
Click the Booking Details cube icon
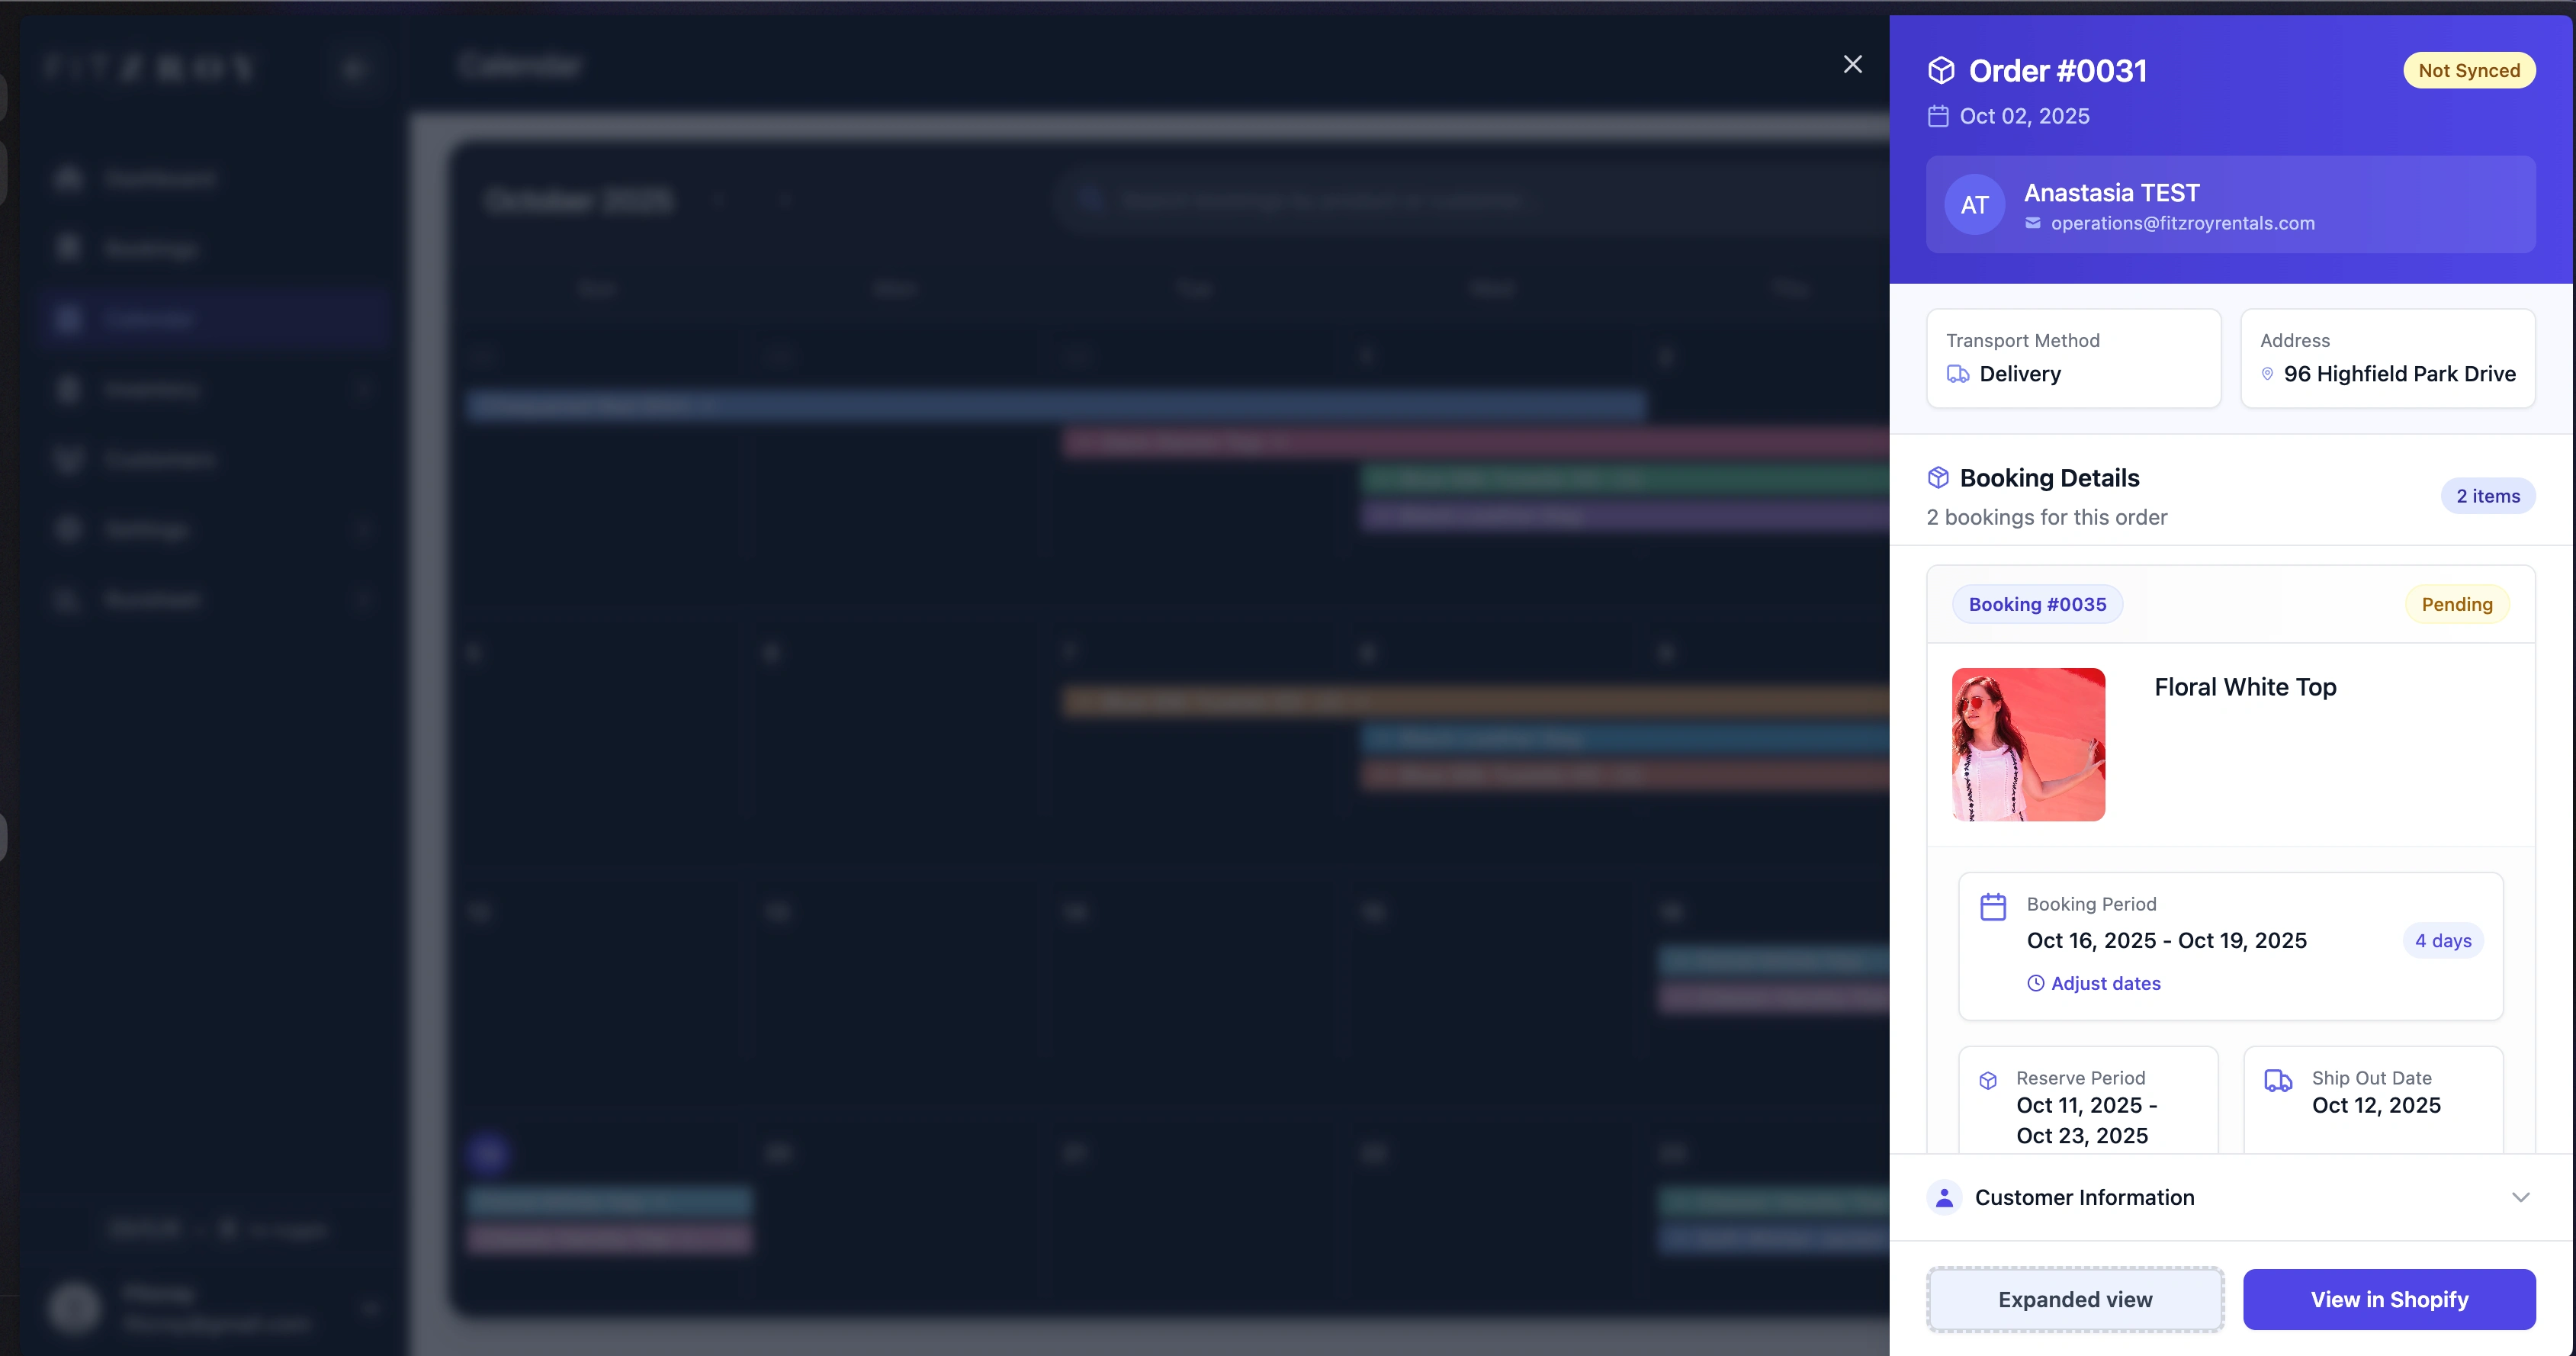pyautogui.click(x=1938, y=478)
